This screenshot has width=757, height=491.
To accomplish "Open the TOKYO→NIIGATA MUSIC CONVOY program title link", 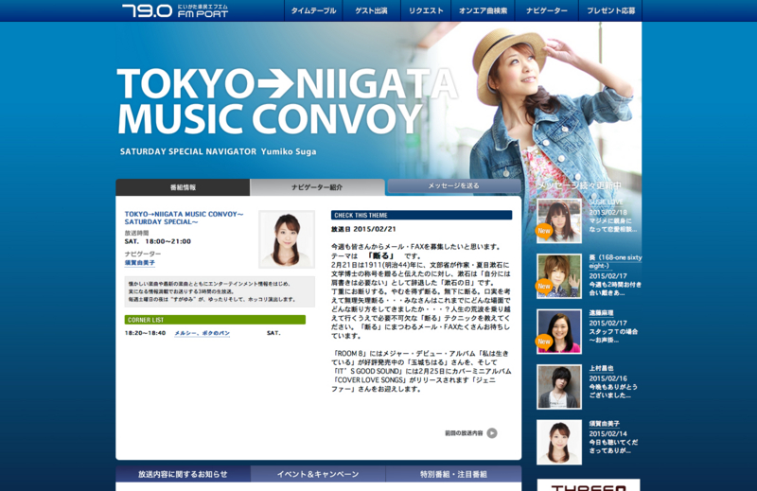I will click(x=184, y=218).
